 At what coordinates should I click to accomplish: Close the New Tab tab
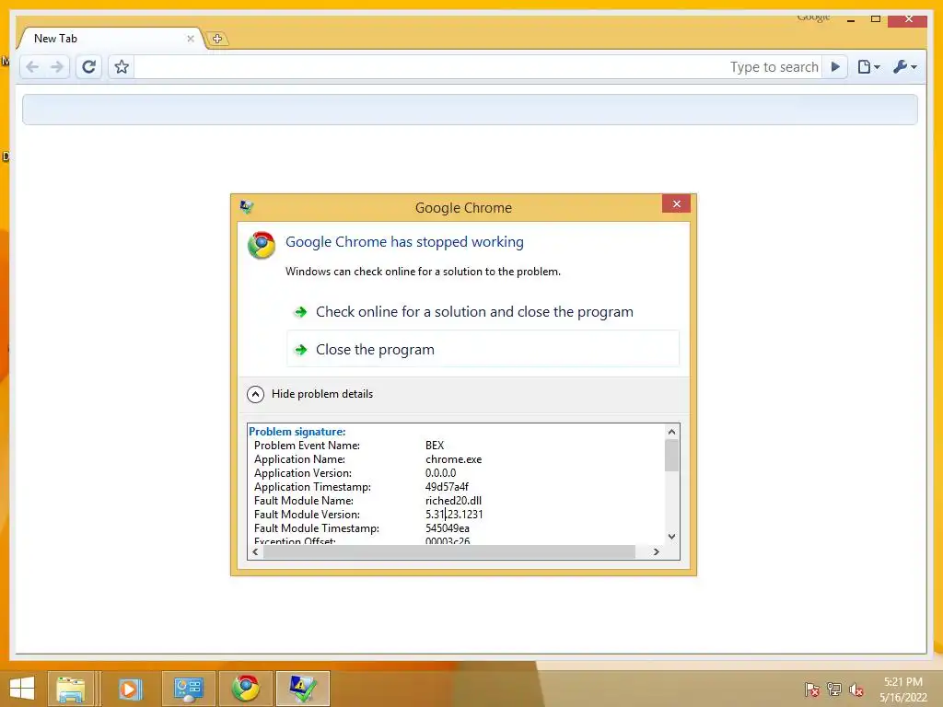190,39
